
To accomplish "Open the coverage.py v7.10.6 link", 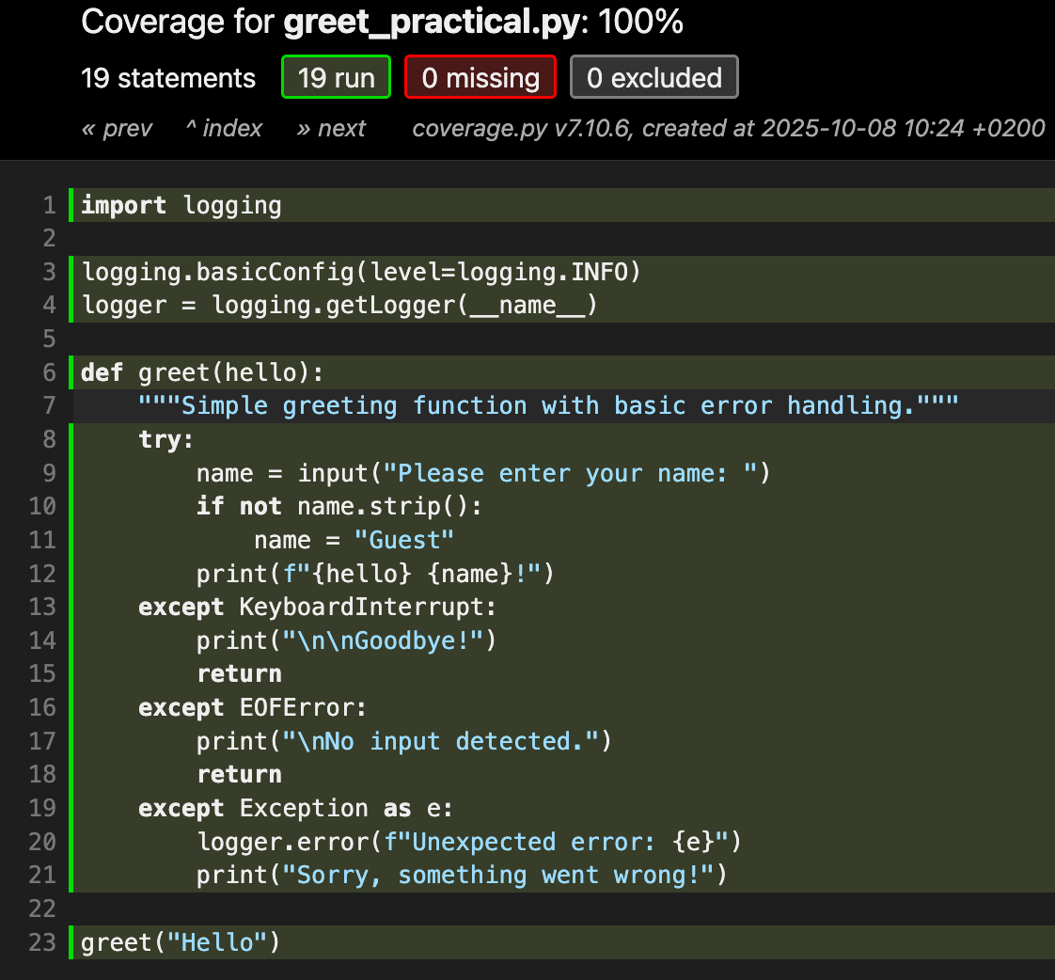I will pyautogui.click(x=521, y=128).
